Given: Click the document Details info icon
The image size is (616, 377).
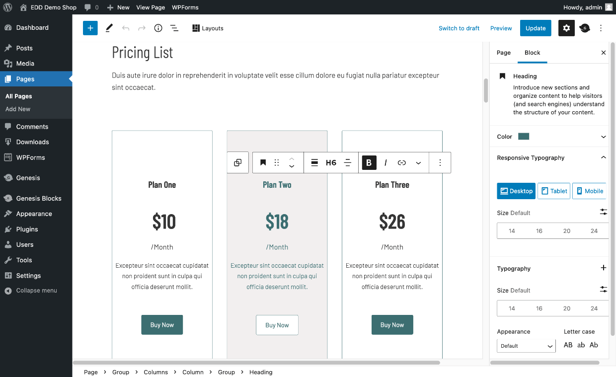Looking at the screenshot, I should pyautogui.click(x=158, y=28).
